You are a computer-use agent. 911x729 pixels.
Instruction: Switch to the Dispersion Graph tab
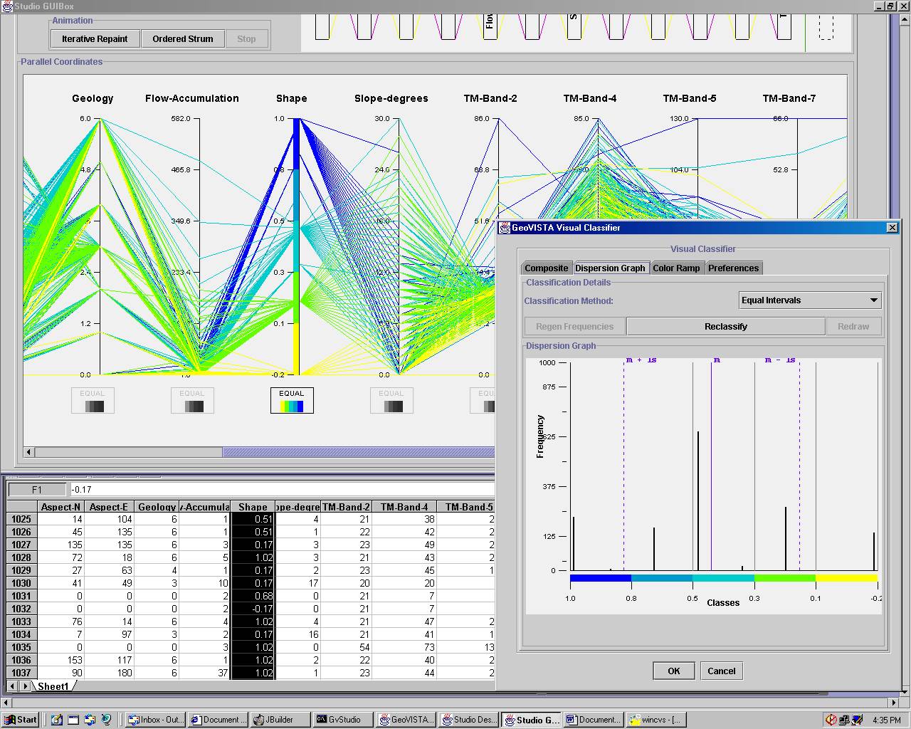click(610, 268)
